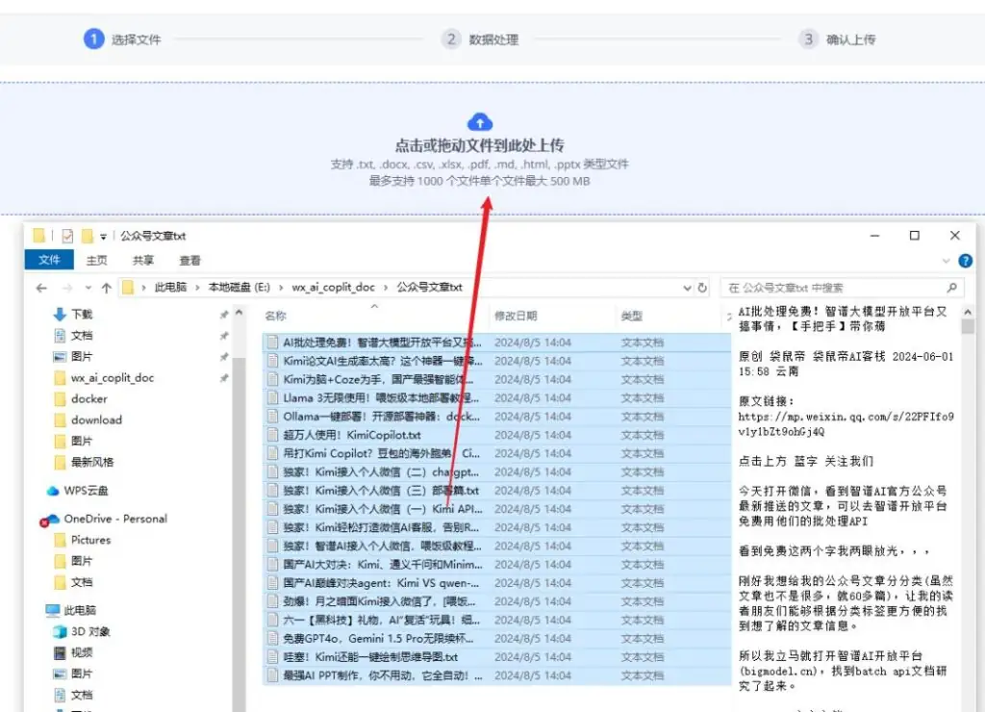The height and width of the screenshot is (712, 985).
Task: Click the new folder icon in quick access toolbar
Action: (88, 236)
